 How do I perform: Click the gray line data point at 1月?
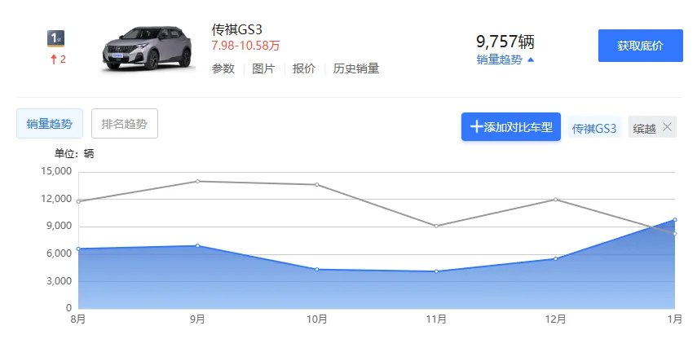(x=675, y=234)
